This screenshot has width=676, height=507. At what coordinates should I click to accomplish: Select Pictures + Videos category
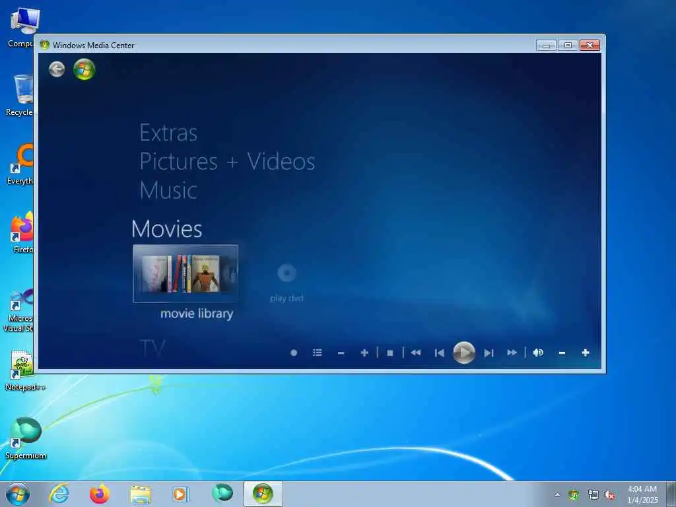pyautogui.click(x=227, y=162)
